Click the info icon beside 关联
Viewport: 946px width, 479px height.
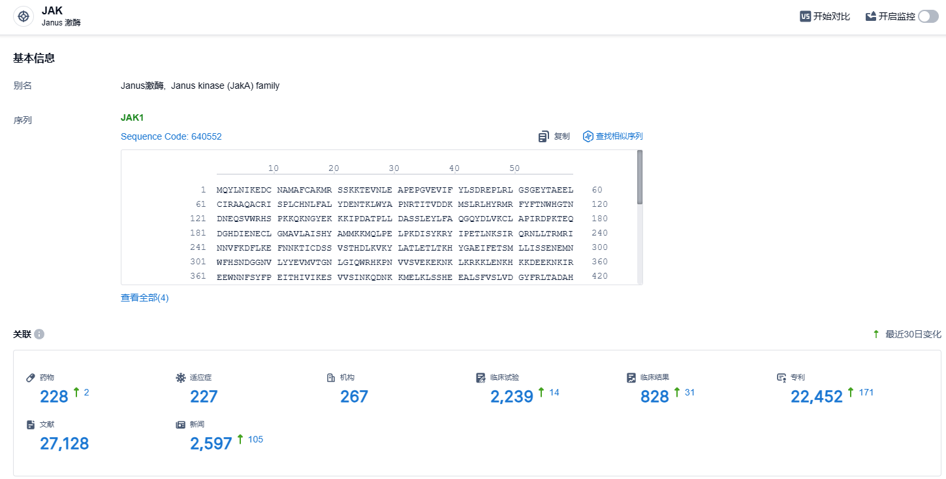point(39,334)
